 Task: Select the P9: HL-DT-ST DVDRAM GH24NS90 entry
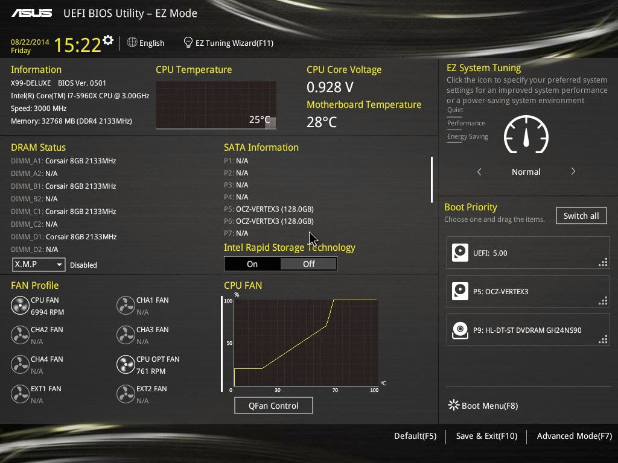528,330
